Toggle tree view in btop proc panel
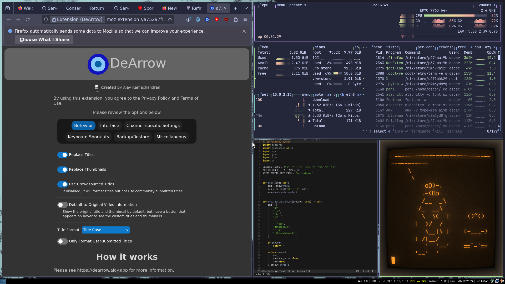 462,47
